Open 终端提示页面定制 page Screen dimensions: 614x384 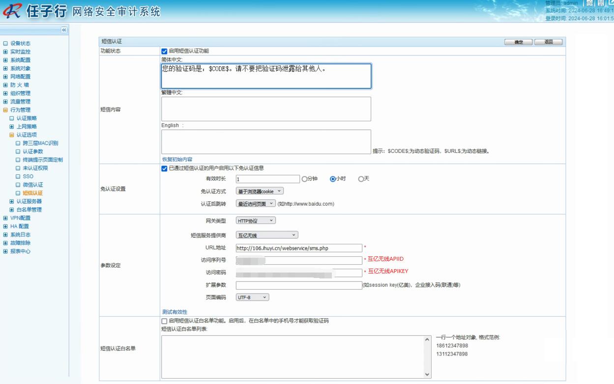[43, 160]
